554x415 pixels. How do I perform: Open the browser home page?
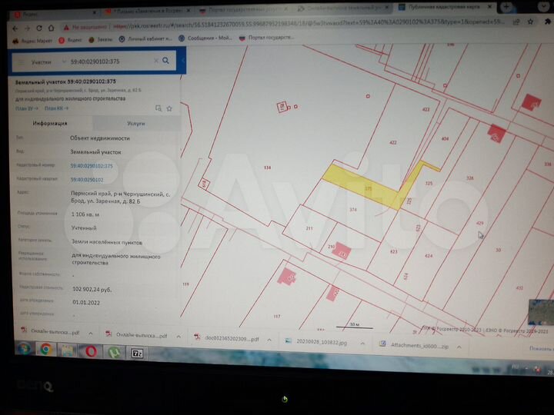point(51,28)
